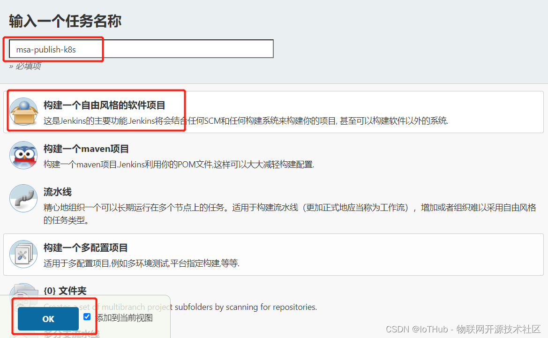
Task: Choose 构建一个maven项目 title
Action: pos(86,149)
